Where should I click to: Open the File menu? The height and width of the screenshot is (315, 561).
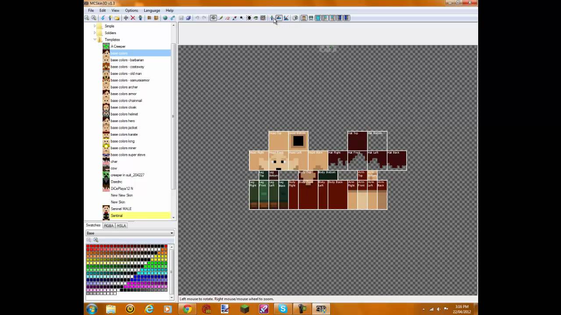(91, 10)
